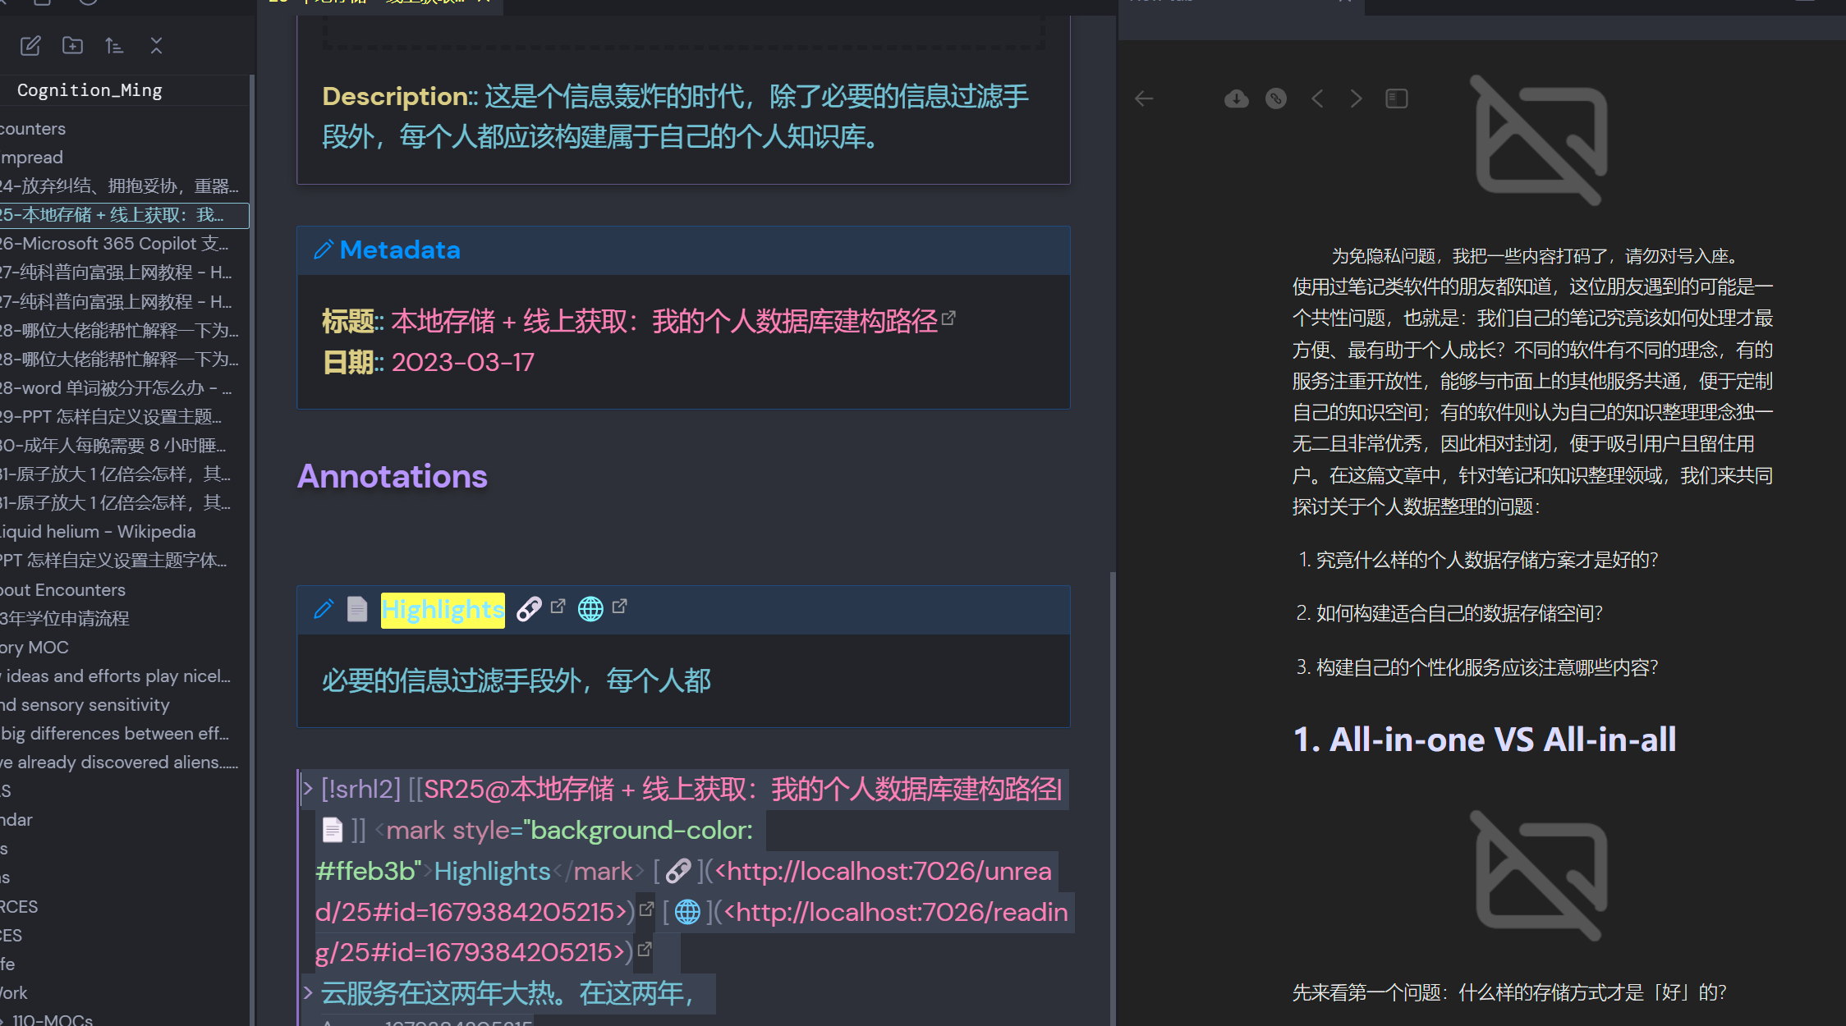
Task: Click the file explorer vertical scrollbar
Action: point(251,550)
